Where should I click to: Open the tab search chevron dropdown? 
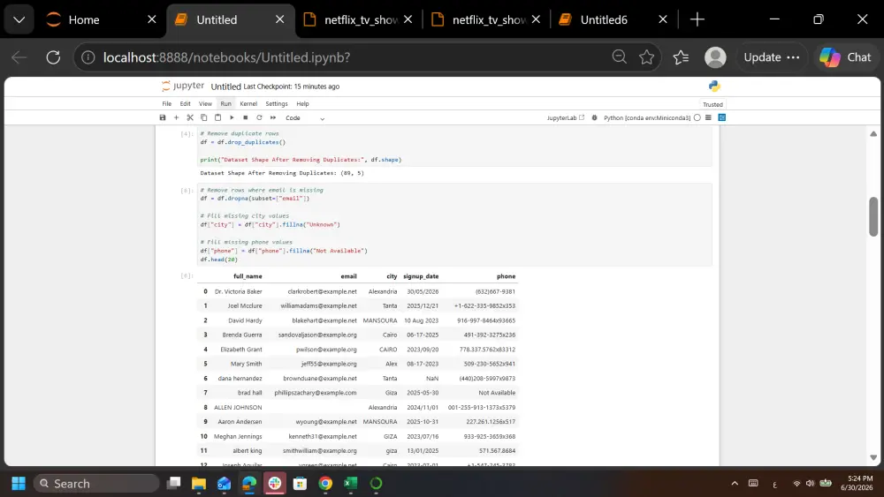click(x=19, y=19)
